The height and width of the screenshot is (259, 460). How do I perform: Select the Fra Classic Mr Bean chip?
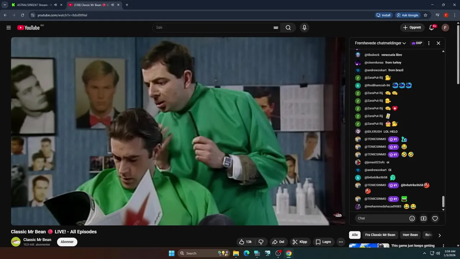point(380,235)
